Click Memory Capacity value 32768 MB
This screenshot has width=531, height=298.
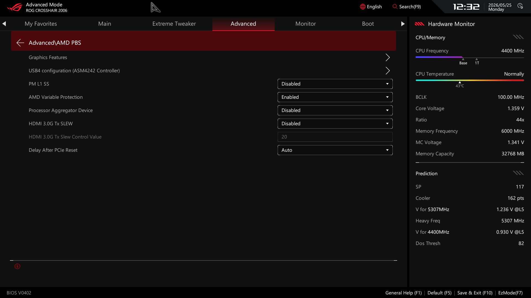click(513, 154)
